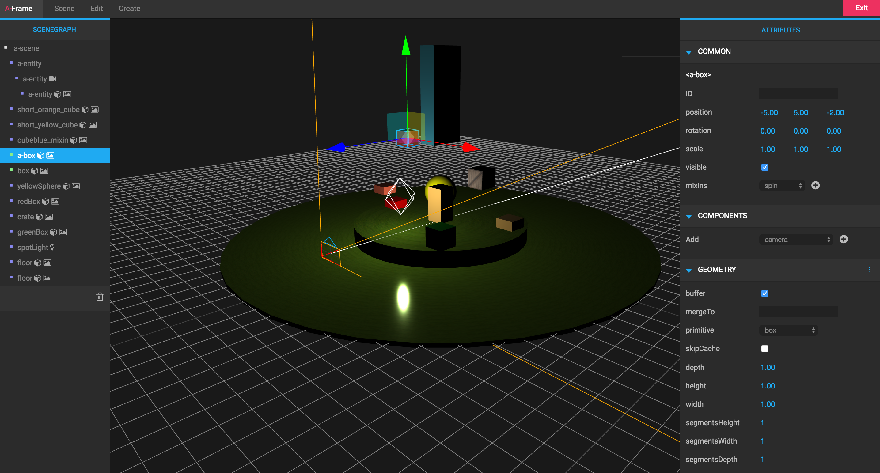Click inside the ID input field
Viewport: 880px width, 473px height.
(798, 93)
